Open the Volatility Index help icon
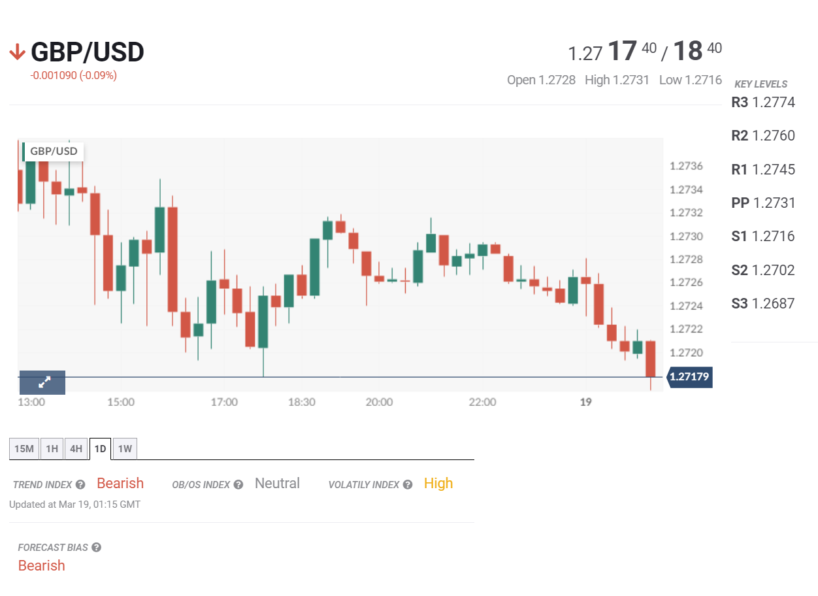Screen dimensions: 818x596 (407, 485)
